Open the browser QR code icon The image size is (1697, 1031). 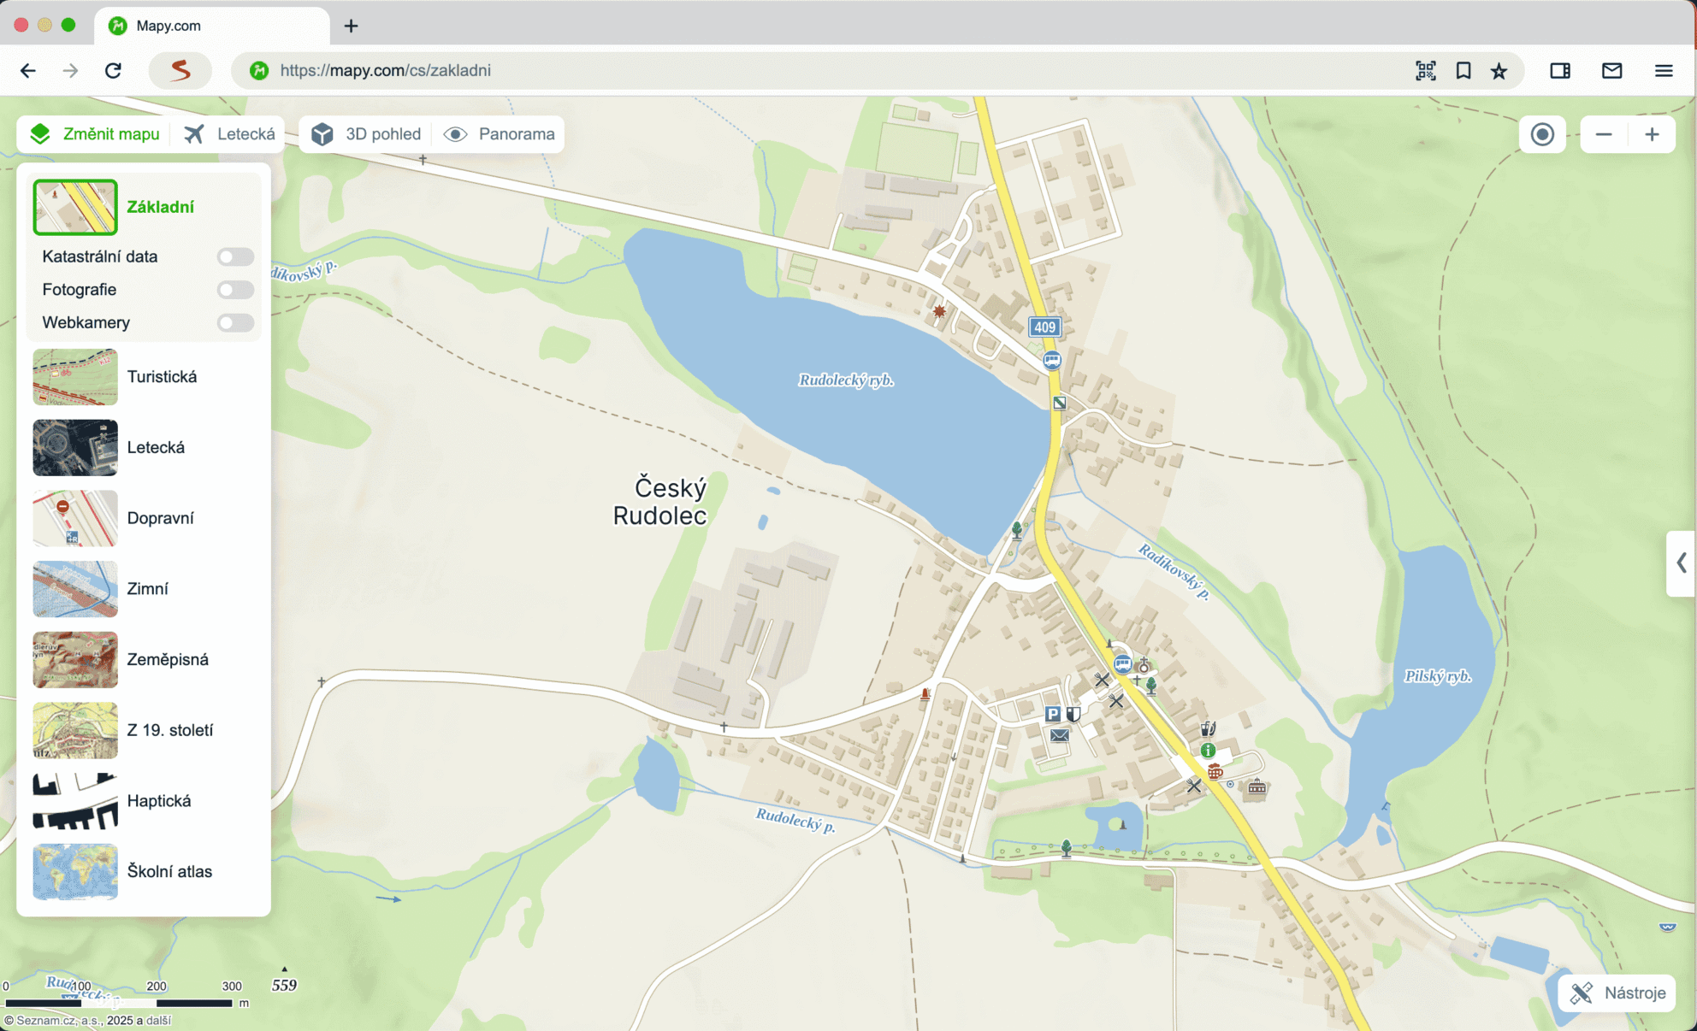[1425, 70]
